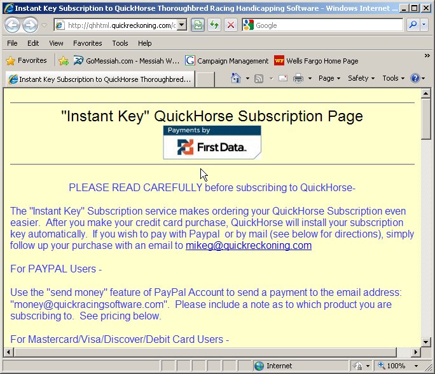Open the View menu

(x=56, y=43)
